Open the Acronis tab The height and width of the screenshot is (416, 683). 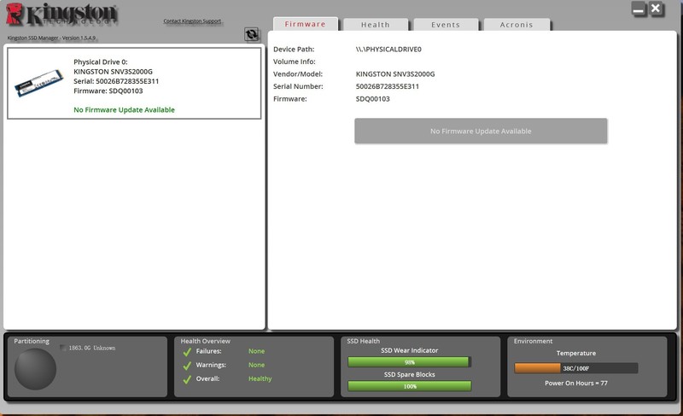tap(517, 25)
